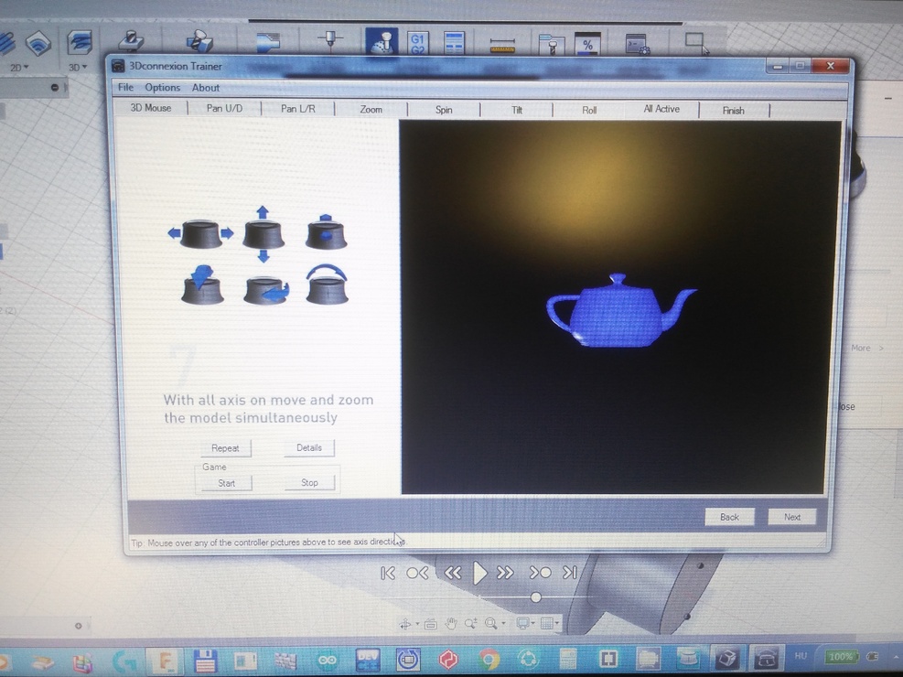Switch to the Pan L/R tab
Screen dimensions: 903x677
(297, 109)
